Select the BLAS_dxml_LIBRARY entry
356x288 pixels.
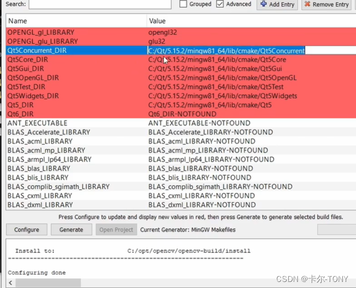click(40, 205)
